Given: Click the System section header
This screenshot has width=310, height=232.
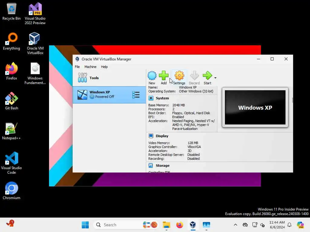Looking at the screenshot, I should [x=162, y=98].
